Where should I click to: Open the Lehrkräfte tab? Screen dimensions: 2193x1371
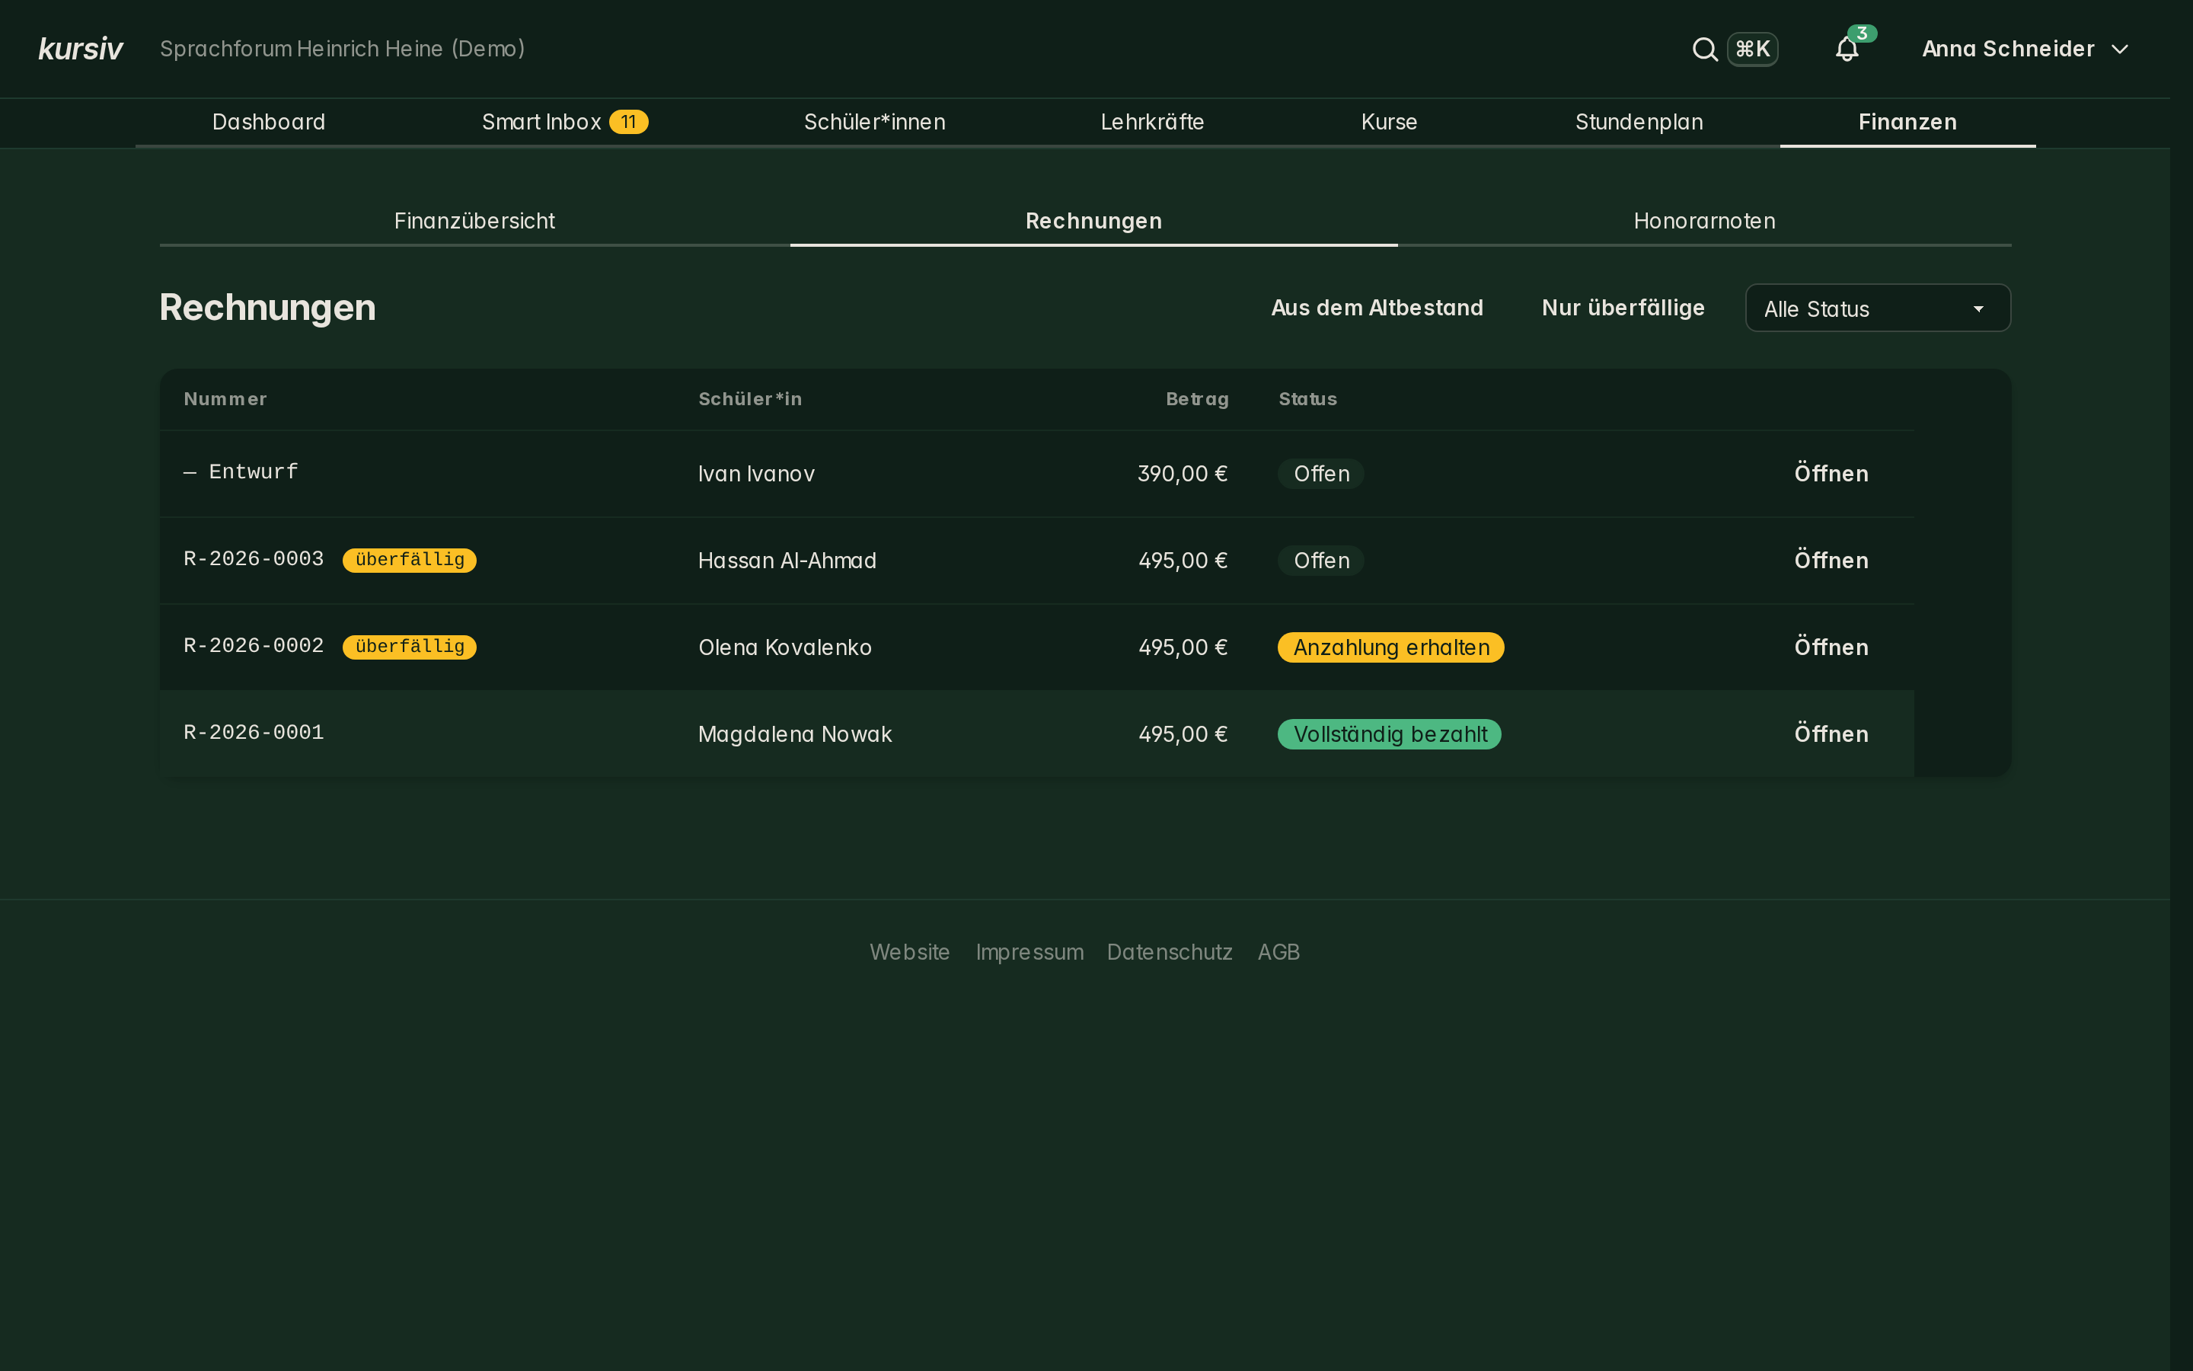(x=1152, y=123)
